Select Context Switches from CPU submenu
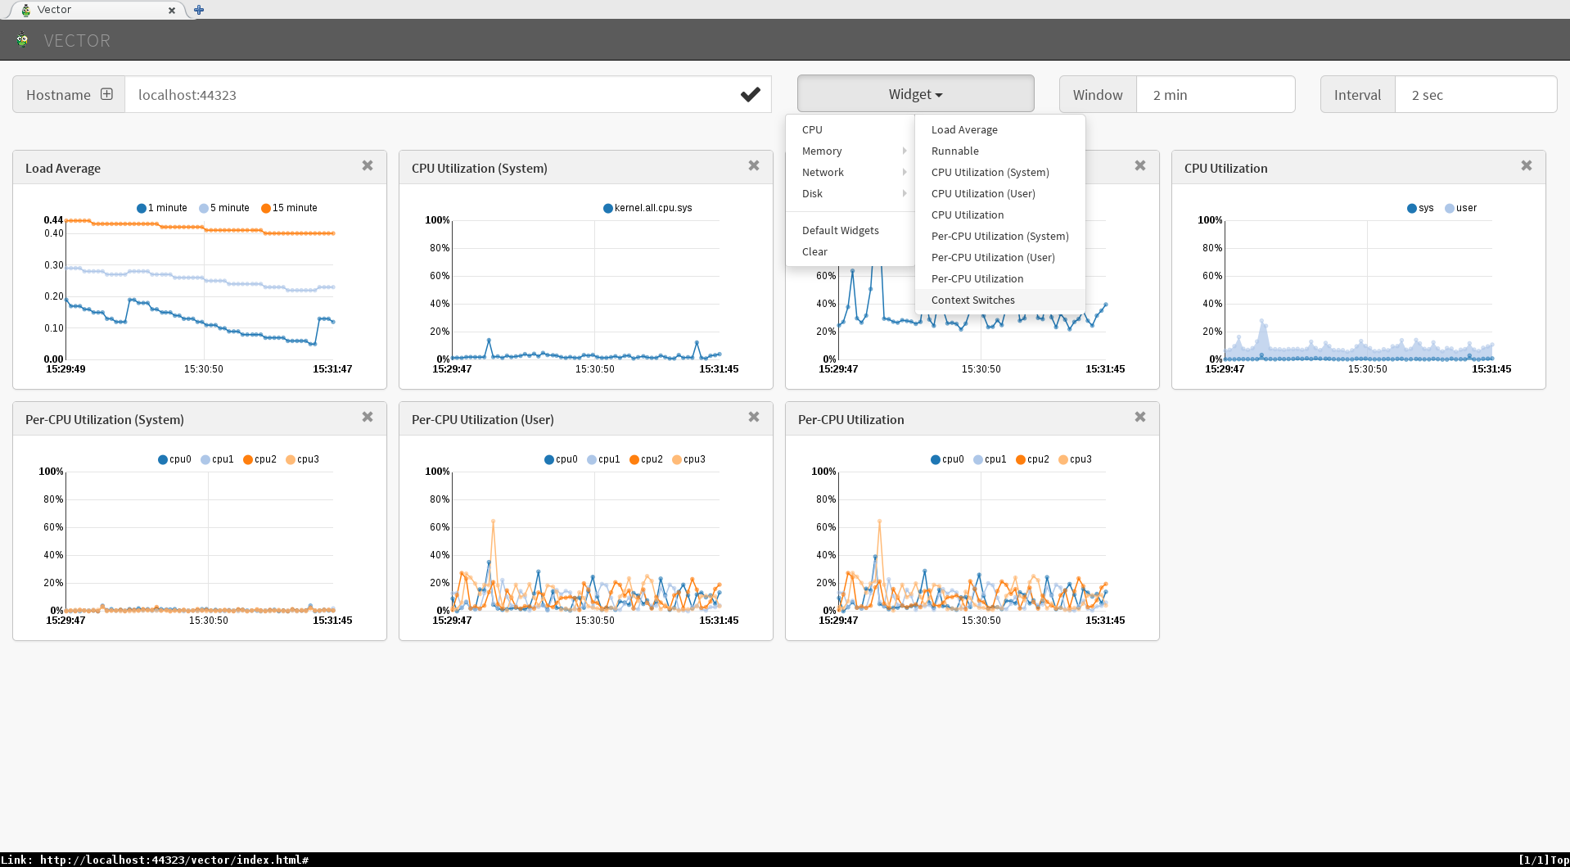This screenshot has width=1570, height=867. pyautogui.click(x=972, y=300)
